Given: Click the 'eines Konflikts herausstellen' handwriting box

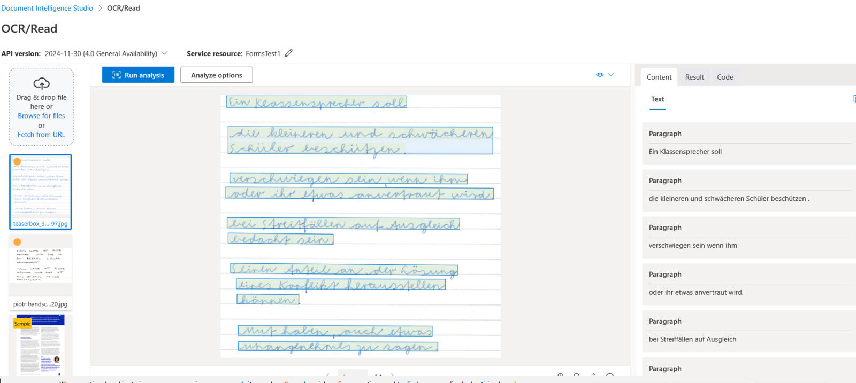Looking at the screenshot, I should (x=341, y=285).
